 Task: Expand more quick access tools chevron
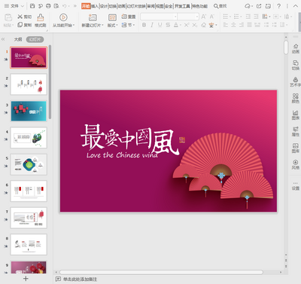74,6
